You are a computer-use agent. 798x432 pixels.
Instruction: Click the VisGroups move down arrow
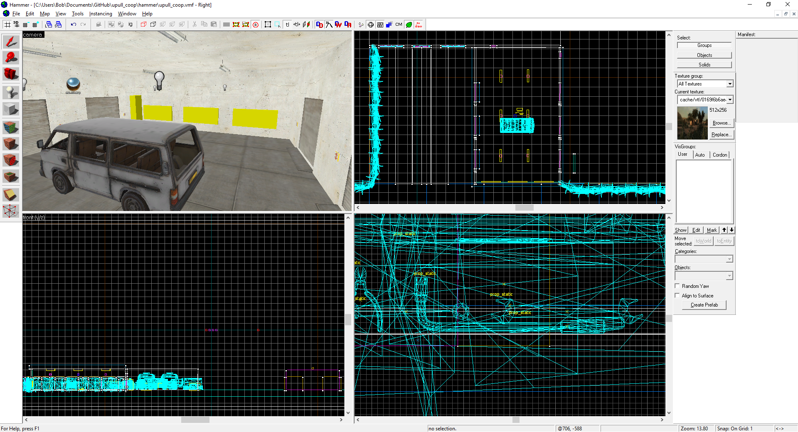(x=731, y=230)
